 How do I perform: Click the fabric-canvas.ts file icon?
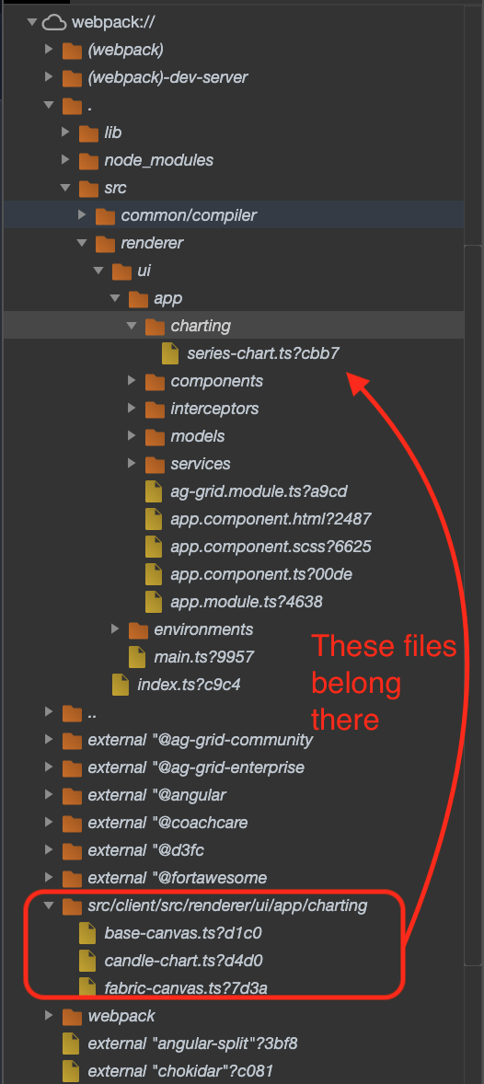pyautogui.click(x=87, y=987)
